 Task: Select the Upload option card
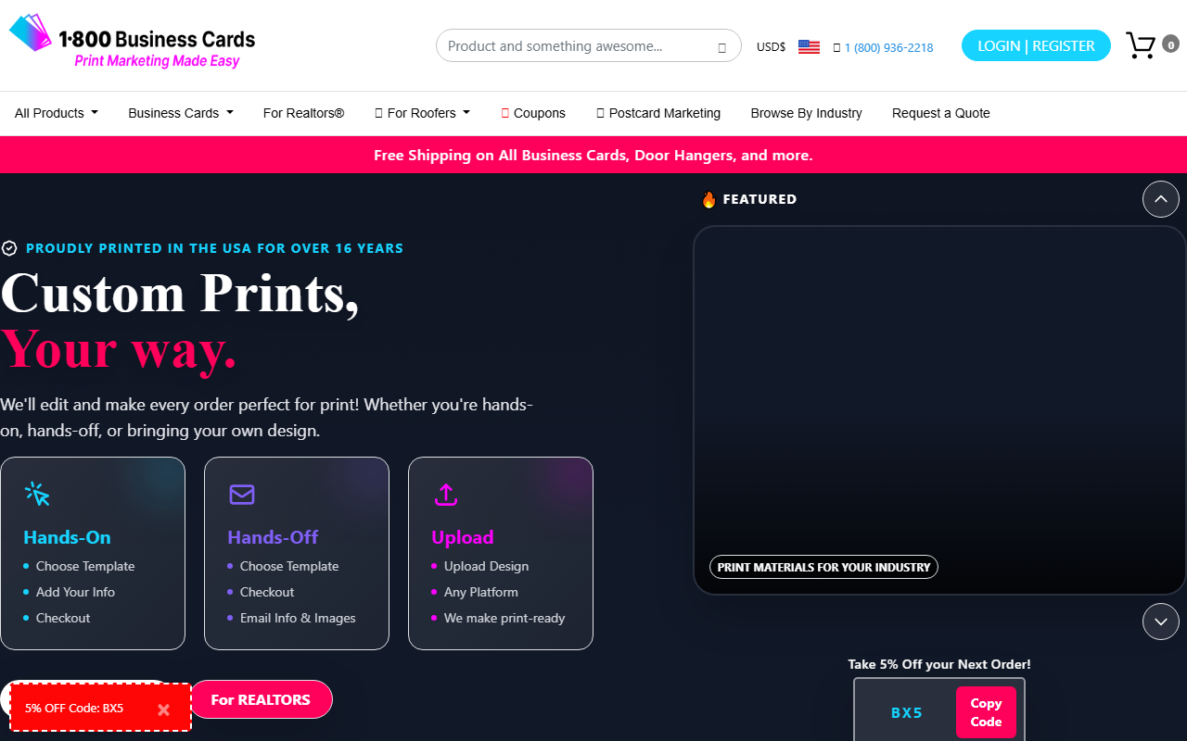[501, 553]
